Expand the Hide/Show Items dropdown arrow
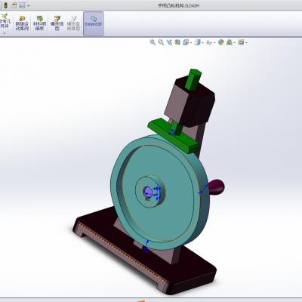Screen dimensions: 302x302 point(214,43)
